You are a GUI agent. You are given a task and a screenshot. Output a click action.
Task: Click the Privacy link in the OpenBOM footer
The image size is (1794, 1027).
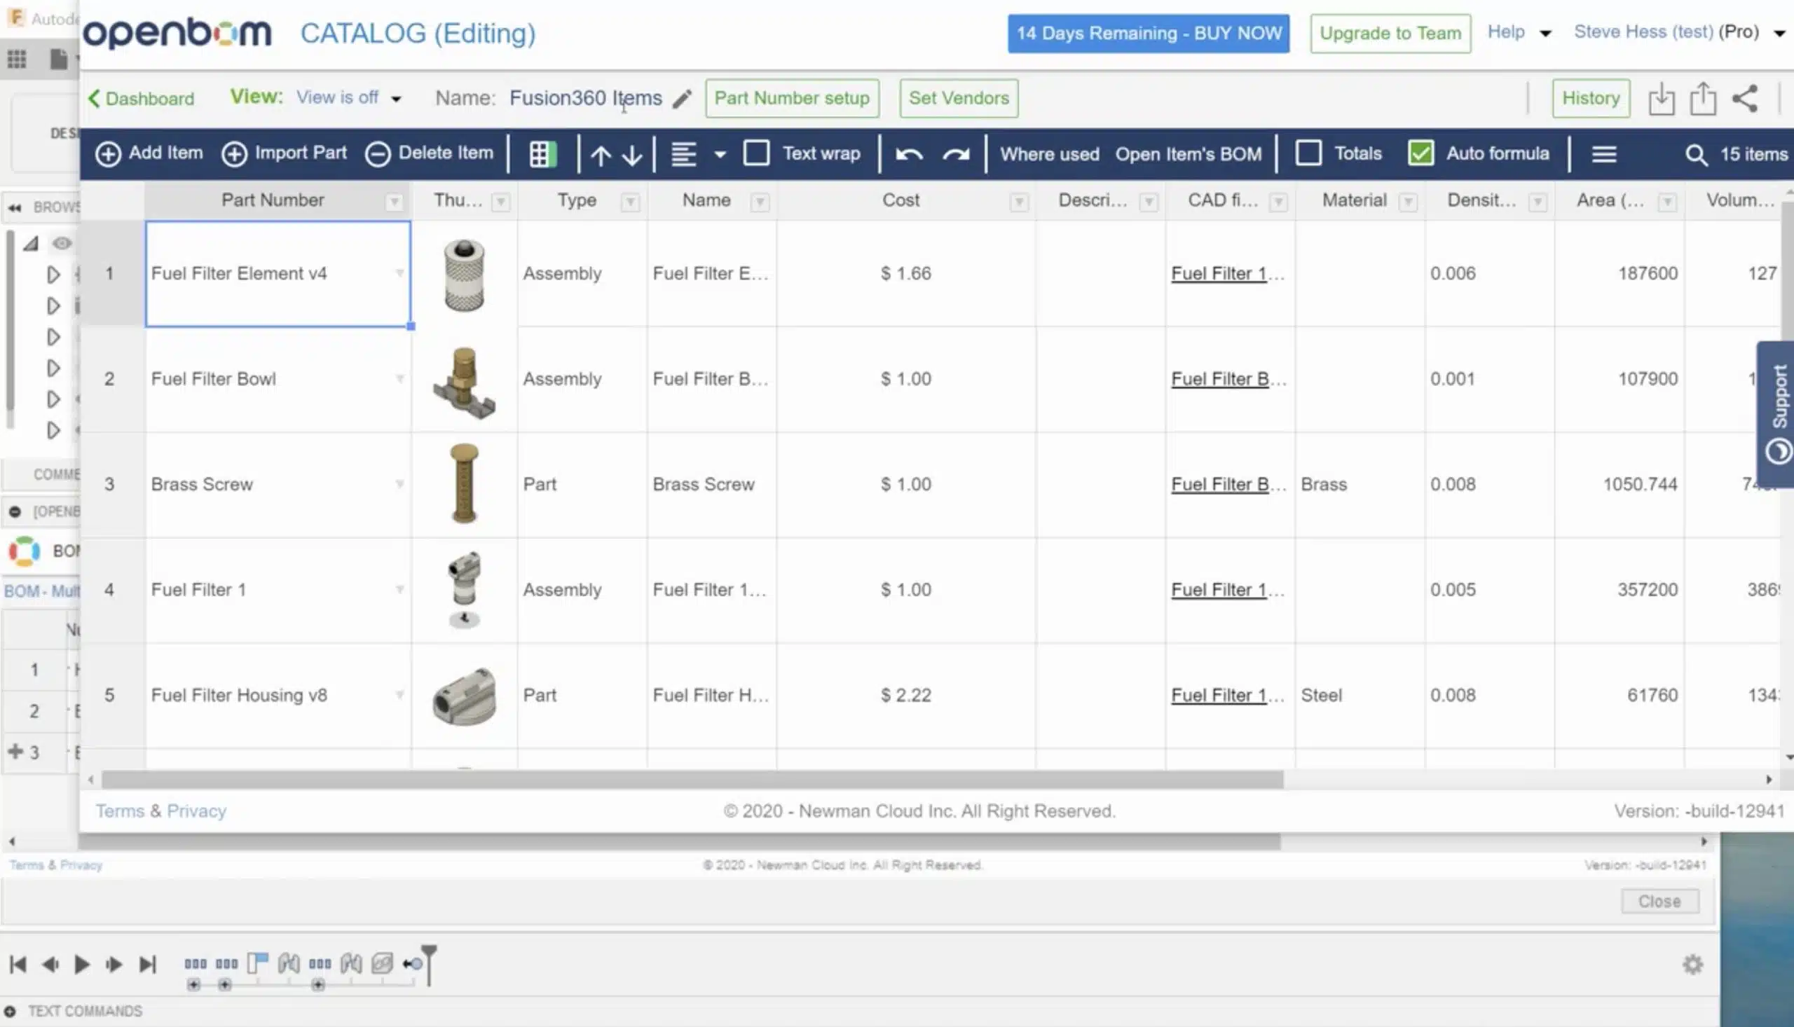coord(197,811)
